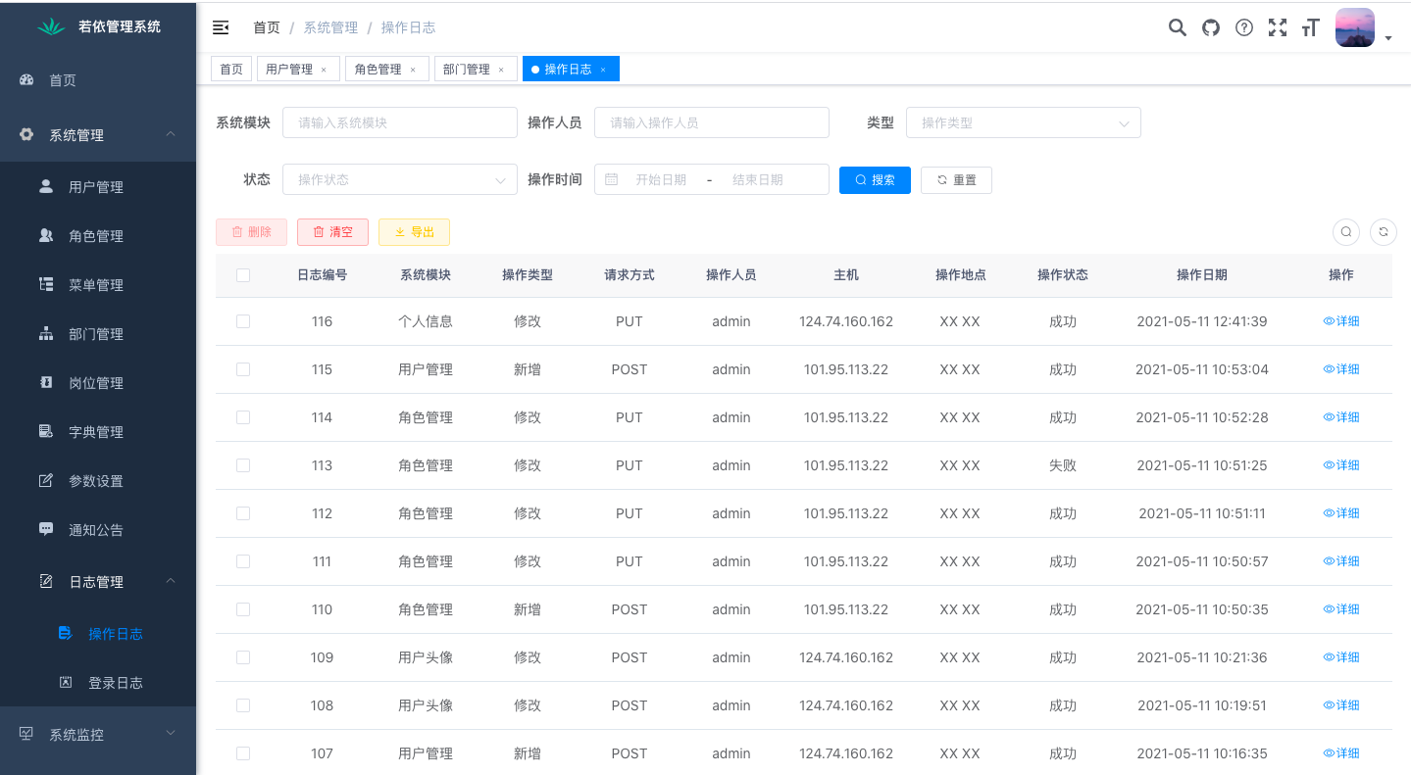Click the 失败 status in row 113

1063,465
